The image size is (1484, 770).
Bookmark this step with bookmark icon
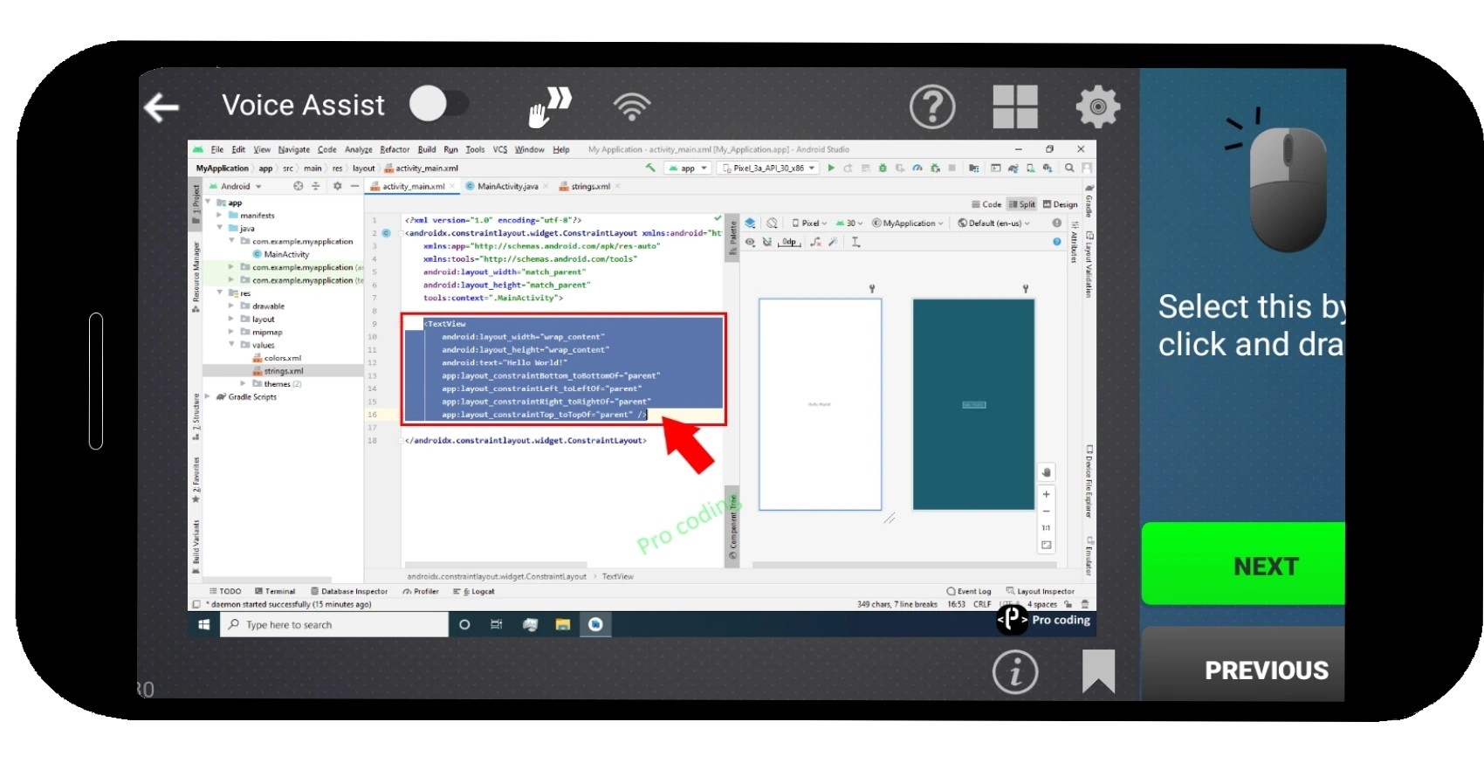click(1098, 671)
